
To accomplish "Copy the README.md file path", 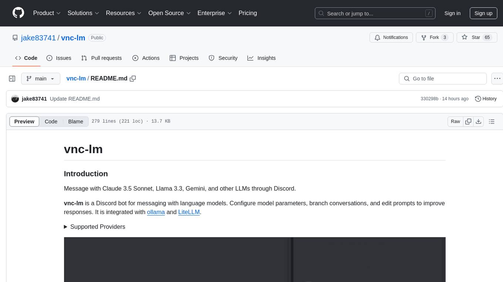I will click(x=133, y=78).
